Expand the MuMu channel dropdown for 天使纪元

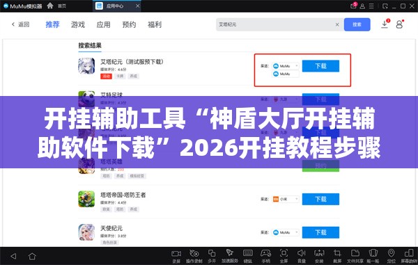pyautogui.click(x=286, y=232)
